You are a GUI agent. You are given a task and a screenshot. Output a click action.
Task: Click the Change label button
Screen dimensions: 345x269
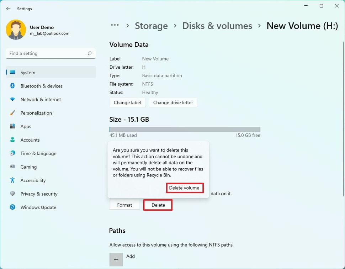(127, 102)
